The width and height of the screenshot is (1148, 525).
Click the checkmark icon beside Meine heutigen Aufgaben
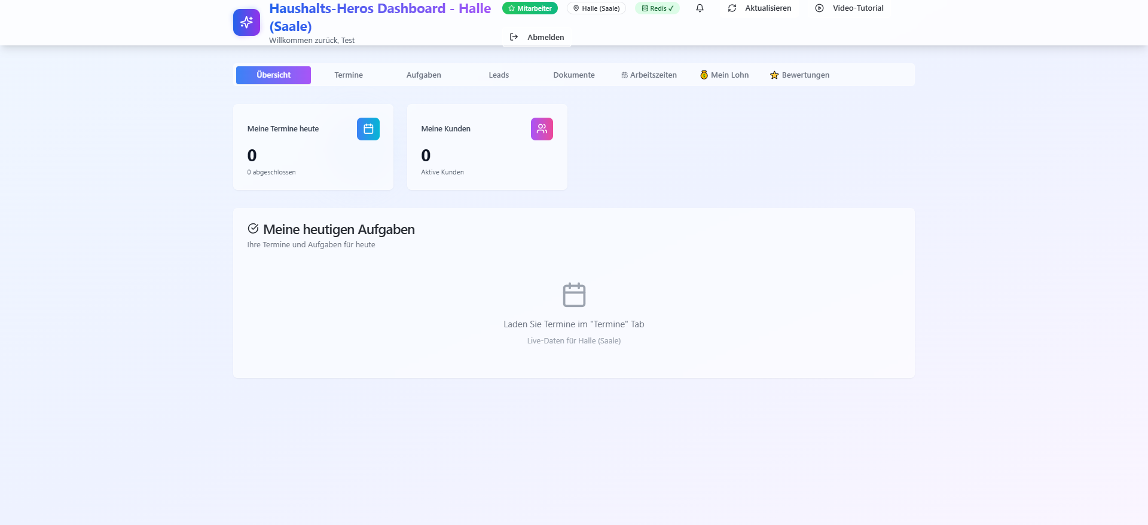253,229
